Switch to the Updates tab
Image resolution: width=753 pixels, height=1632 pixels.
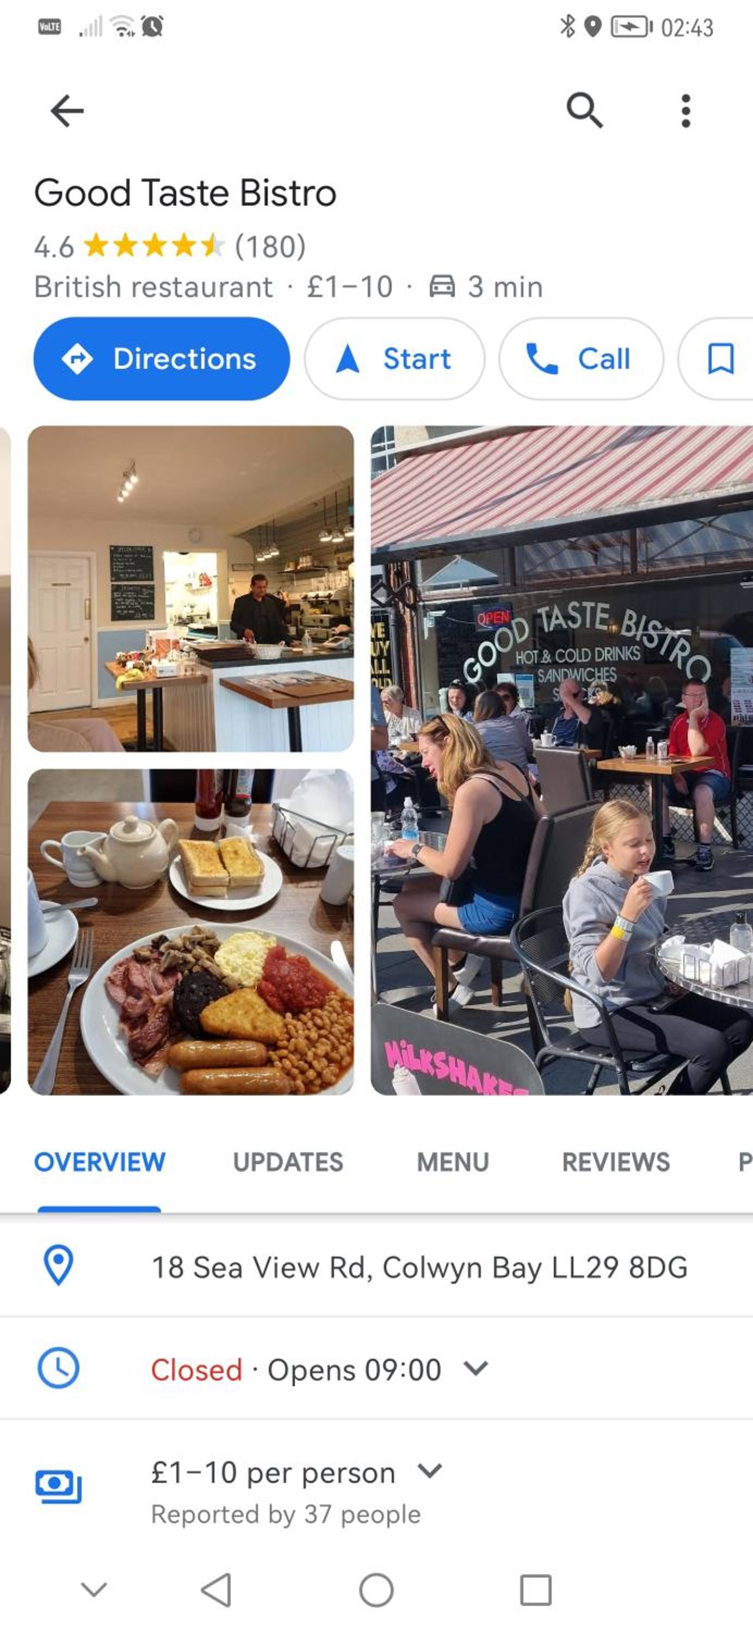288,1163
